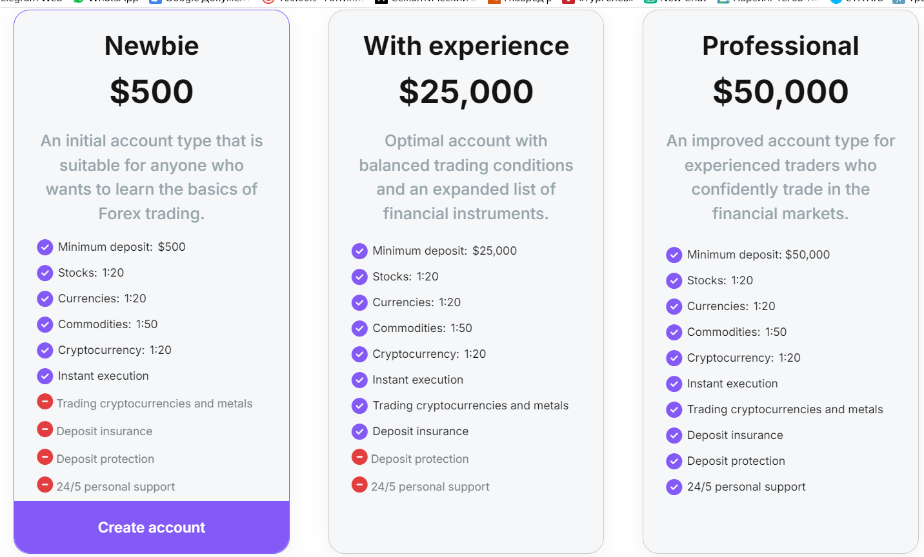The height and width of the screenshot is (557, 924).
Task: Click the red minus icon by Newbie Trading cryptocurrencies and metals
Action: pos(45,402)
